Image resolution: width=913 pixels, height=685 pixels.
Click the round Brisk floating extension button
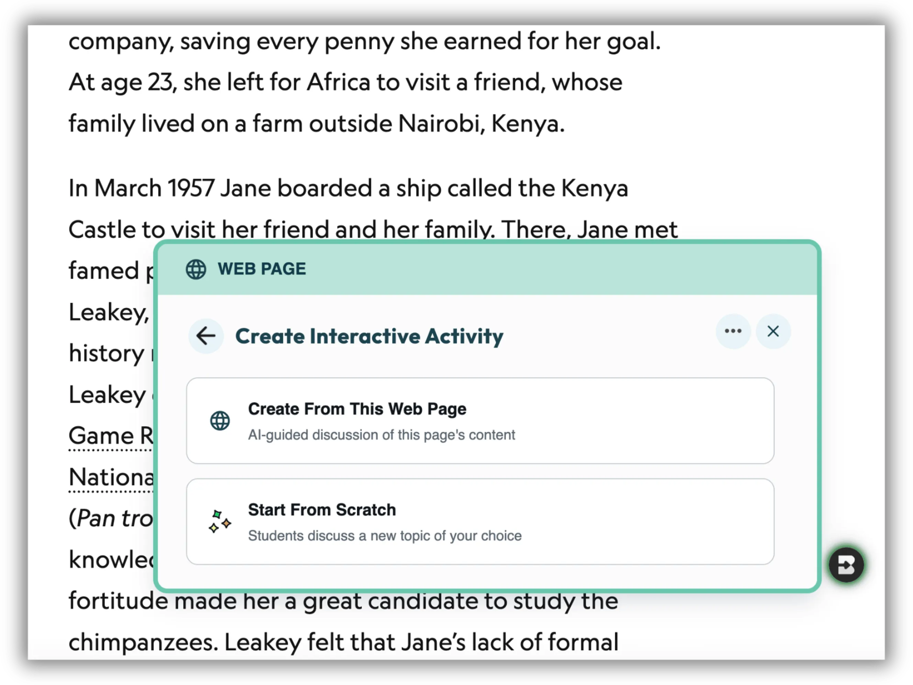point(846,565)
